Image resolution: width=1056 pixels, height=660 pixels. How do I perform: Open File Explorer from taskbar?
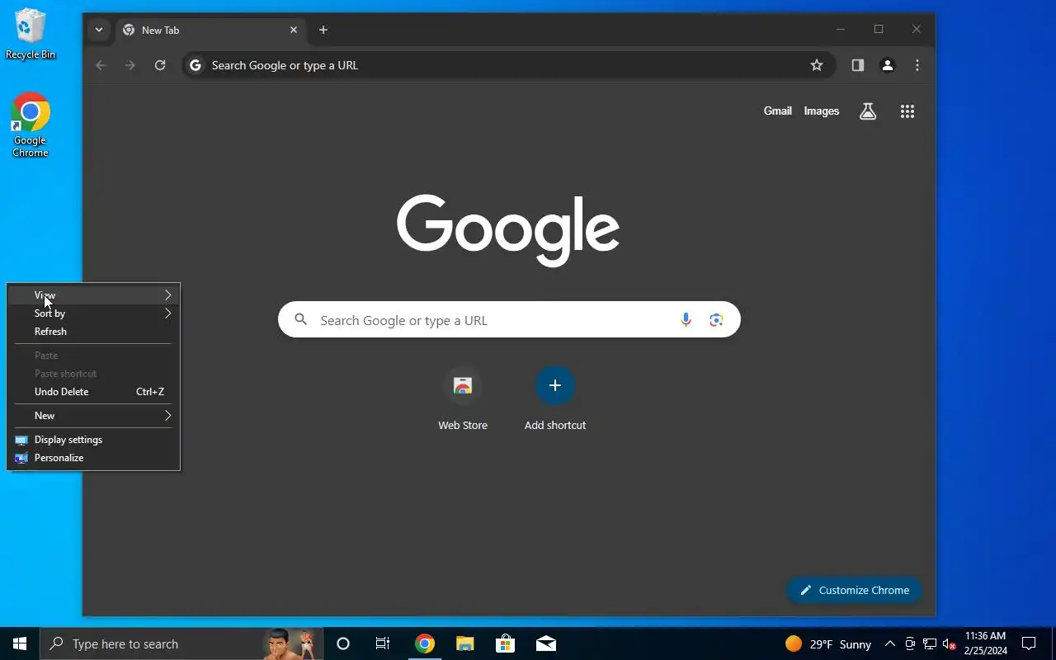(465, 643)
